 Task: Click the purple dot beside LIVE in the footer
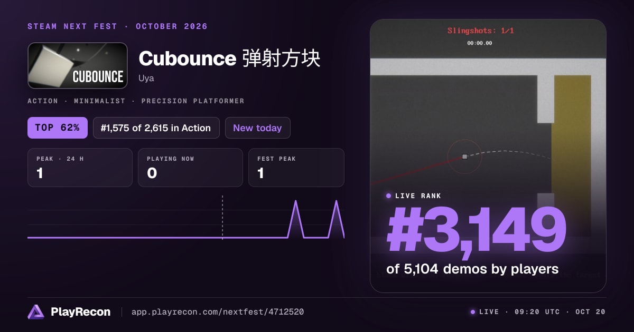473,312
